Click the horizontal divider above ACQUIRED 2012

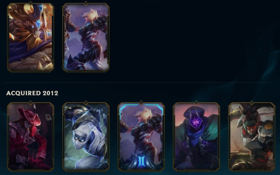(138, 82)
